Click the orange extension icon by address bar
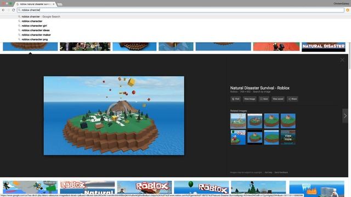The image size is (351, 197). [348, 10]
